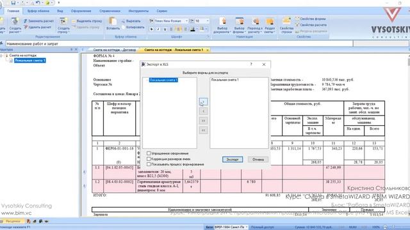Switch to 'Смета на коттедж - Договор' document tab
The width and height of the screenshot is (410, 230).
(x=114, y=50)
